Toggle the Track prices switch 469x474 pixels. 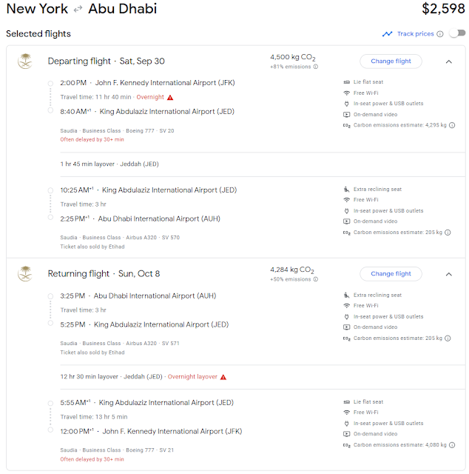click(457, 33)
